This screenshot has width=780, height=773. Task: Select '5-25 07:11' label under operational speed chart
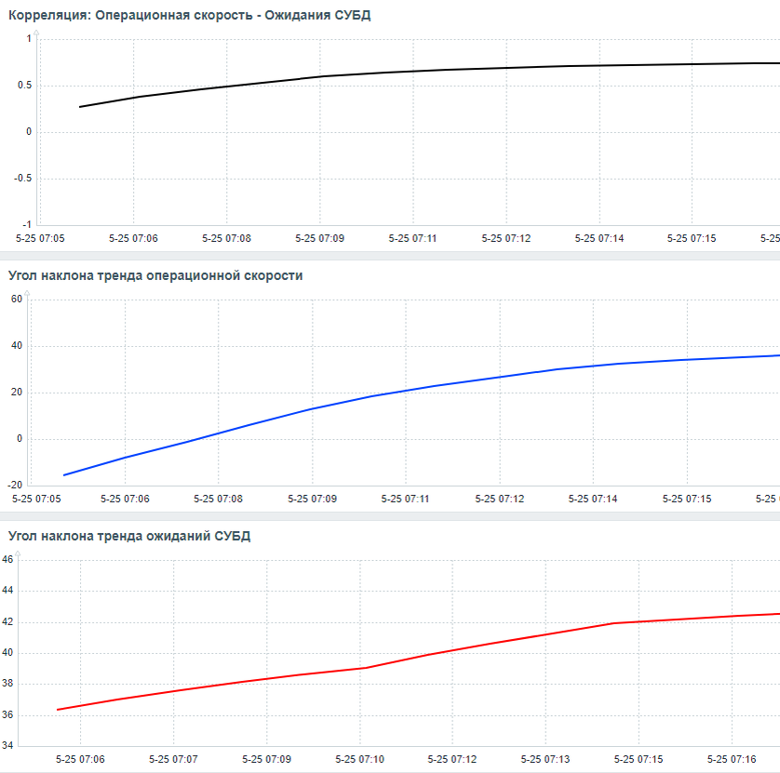[x=406, y=500]
